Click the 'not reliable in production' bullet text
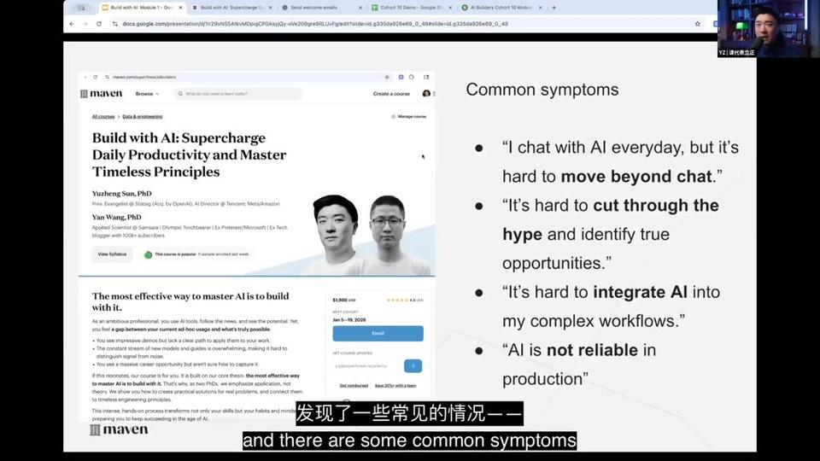This screenshot has height=461, width=820. 579,365
